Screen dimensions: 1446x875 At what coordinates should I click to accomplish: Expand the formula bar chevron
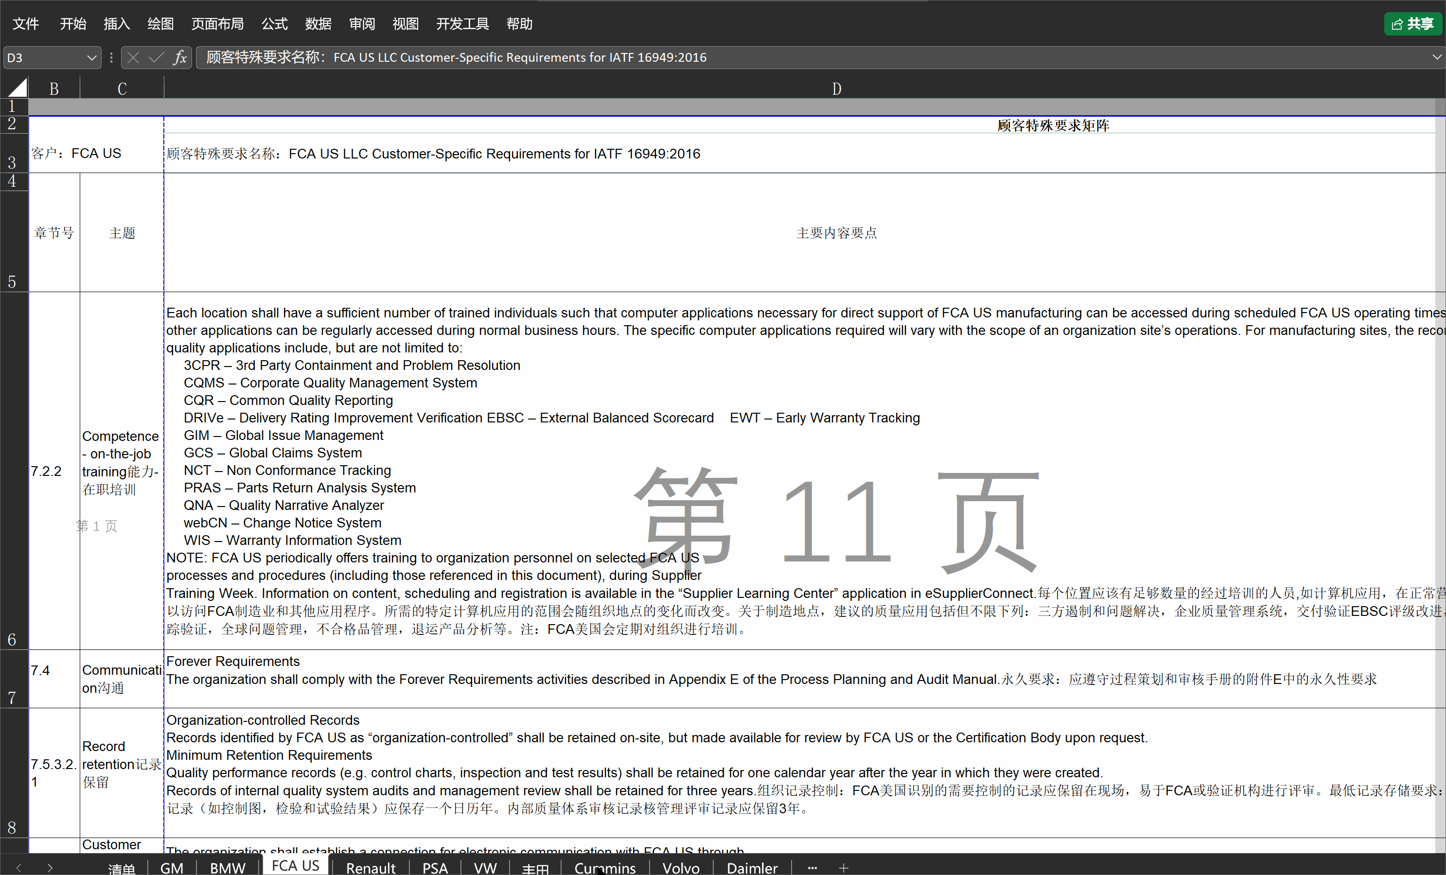coord(1437,57)
